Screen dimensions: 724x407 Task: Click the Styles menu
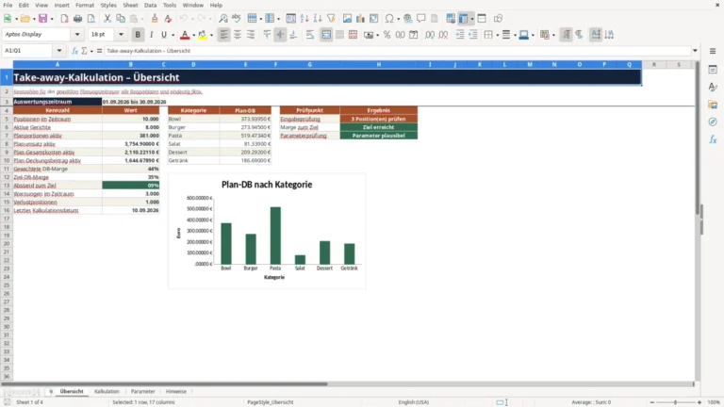tap(108, 5)
